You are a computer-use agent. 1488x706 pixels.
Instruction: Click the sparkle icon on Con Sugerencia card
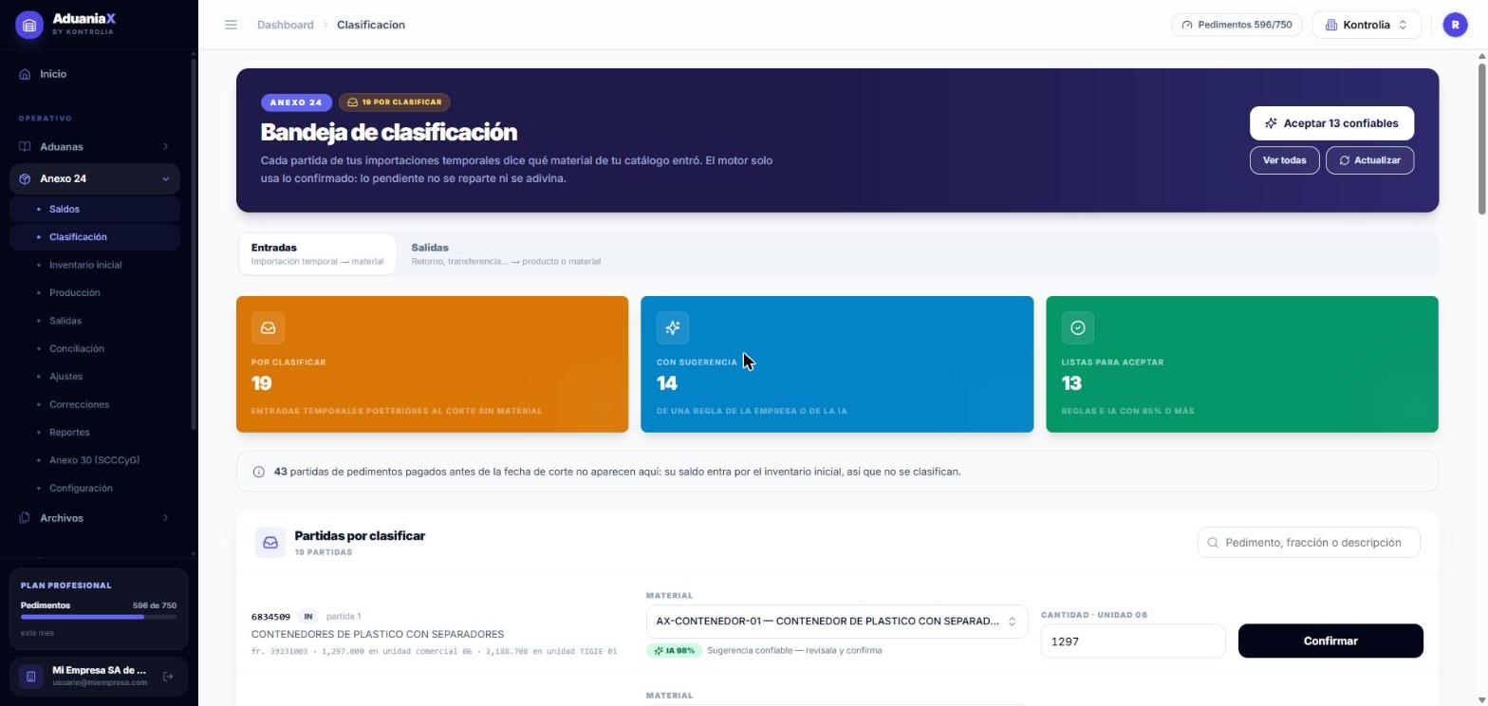pos(673,327)
